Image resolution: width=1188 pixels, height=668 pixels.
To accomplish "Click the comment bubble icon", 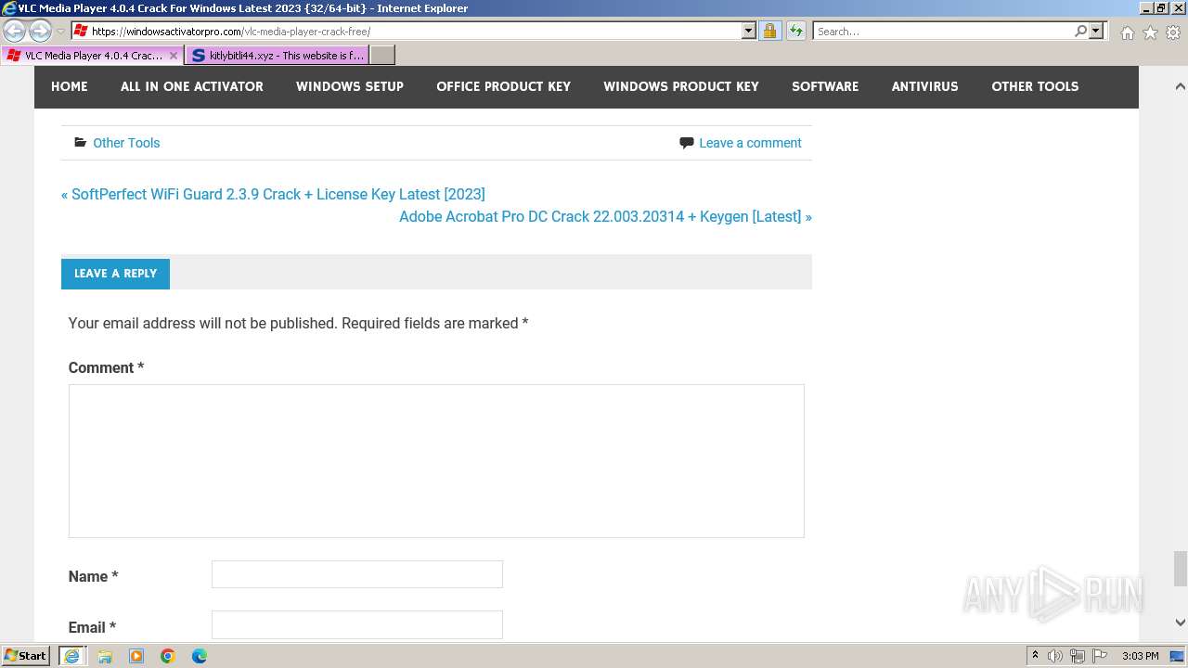I will click(x=686, y=143).
